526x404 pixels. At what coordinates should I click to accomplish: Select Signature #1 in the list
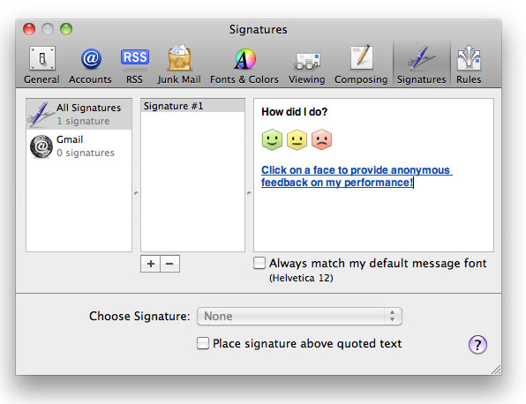pyautogui.click(x=192, y=106)
